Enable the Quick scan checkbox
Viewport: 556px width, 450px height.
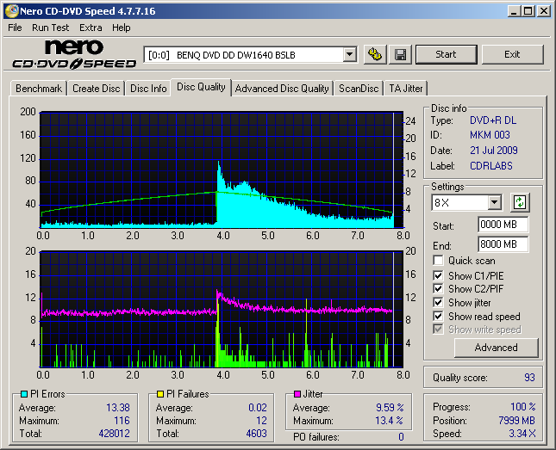(x=438, y=261)
